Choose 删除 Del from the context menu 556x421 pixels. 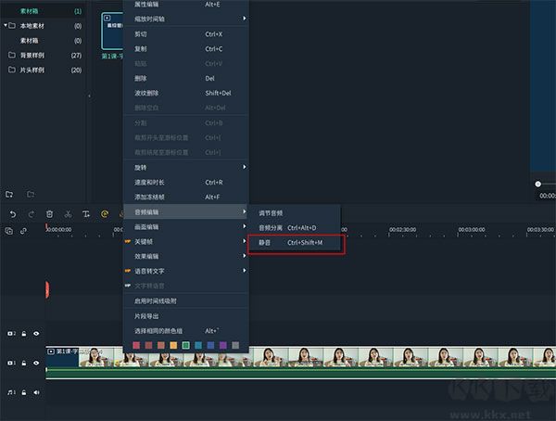[x=186, y=79]
